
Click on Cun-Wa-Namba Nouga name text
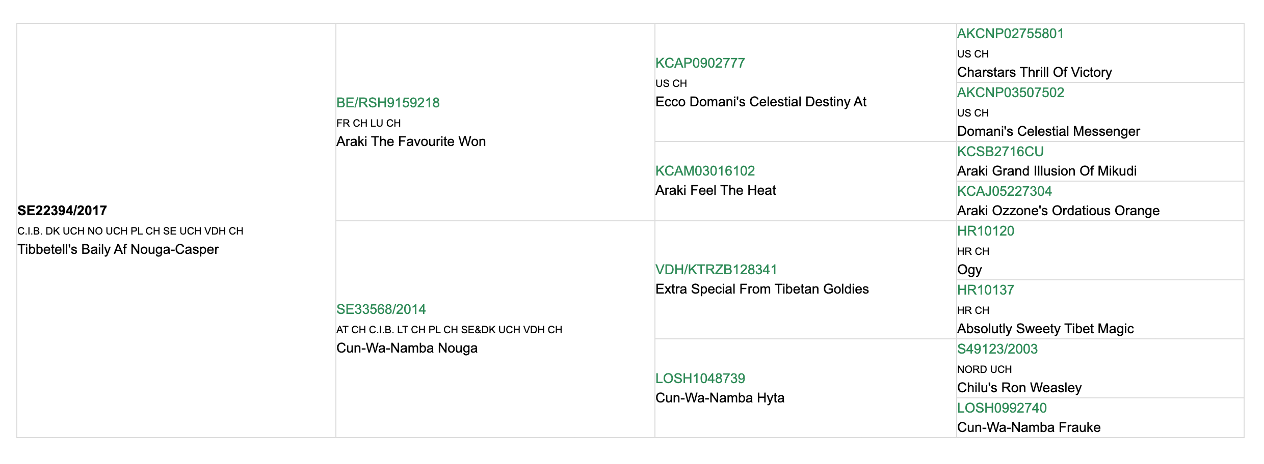(407, 348)
